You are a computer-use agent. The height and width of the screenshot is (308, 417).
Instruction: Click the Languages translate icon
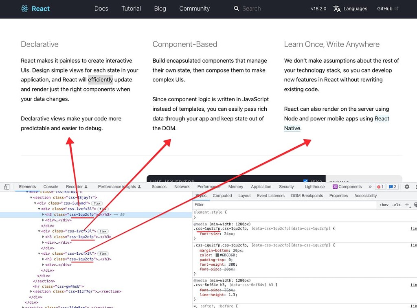click(337, 9)
